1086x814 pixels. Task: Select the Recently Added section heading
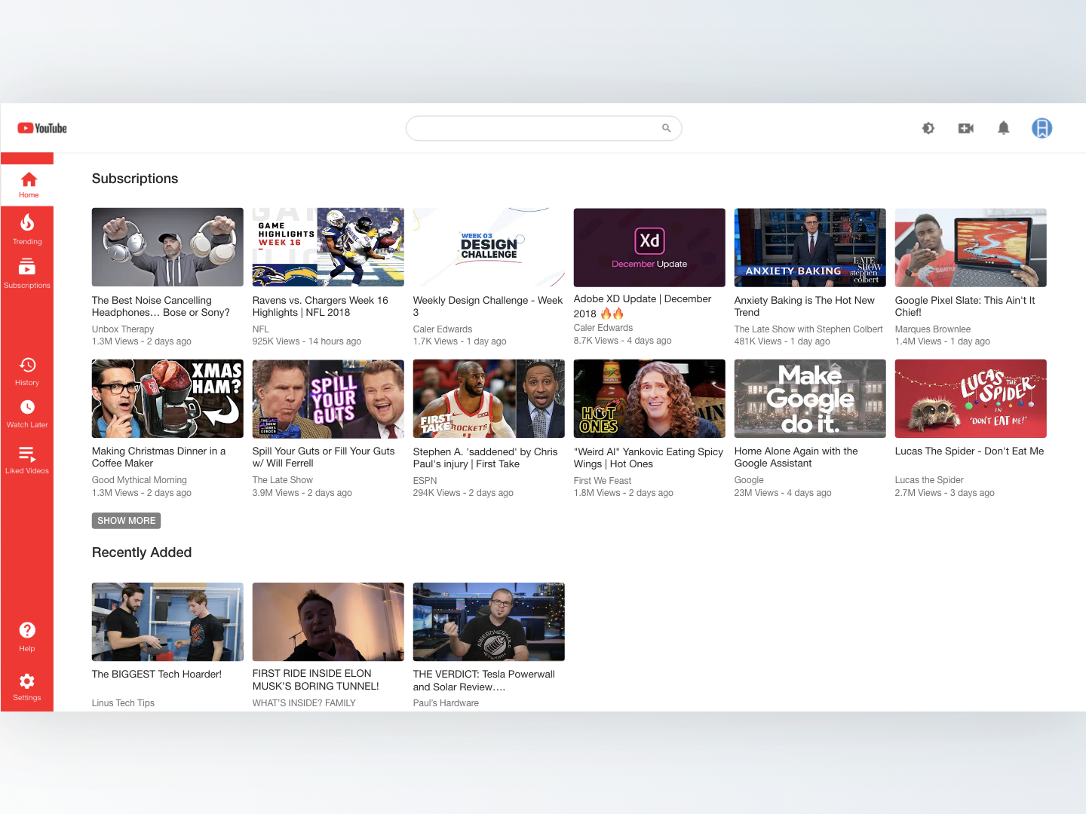click(142, 552)
